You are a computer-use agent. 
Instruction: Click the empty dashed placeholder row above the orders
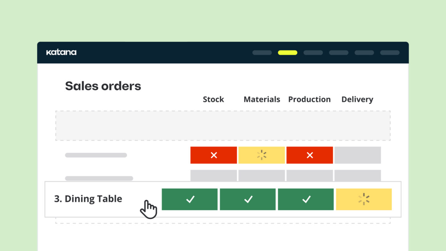point(223,125)
